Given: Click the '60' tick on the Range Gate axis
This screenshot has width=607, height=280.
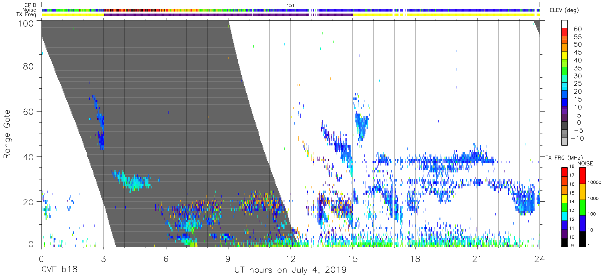Looking at the screenshot, I should 29,111.
